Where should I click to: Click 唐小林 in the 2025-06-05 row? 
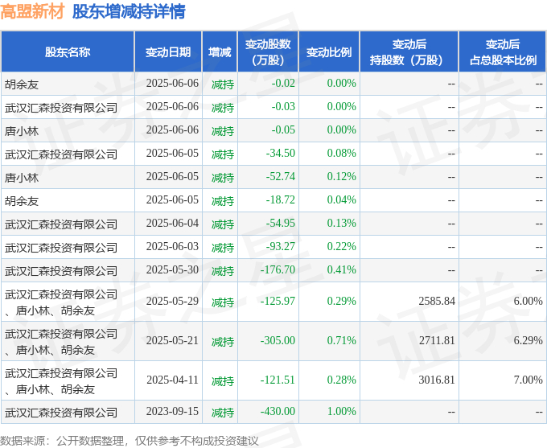(x=22, y=178)
